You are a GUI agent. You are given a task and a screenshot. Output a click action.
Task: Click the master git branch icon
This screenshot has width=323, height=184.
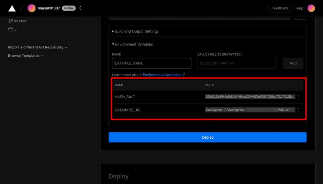point(11,21)
